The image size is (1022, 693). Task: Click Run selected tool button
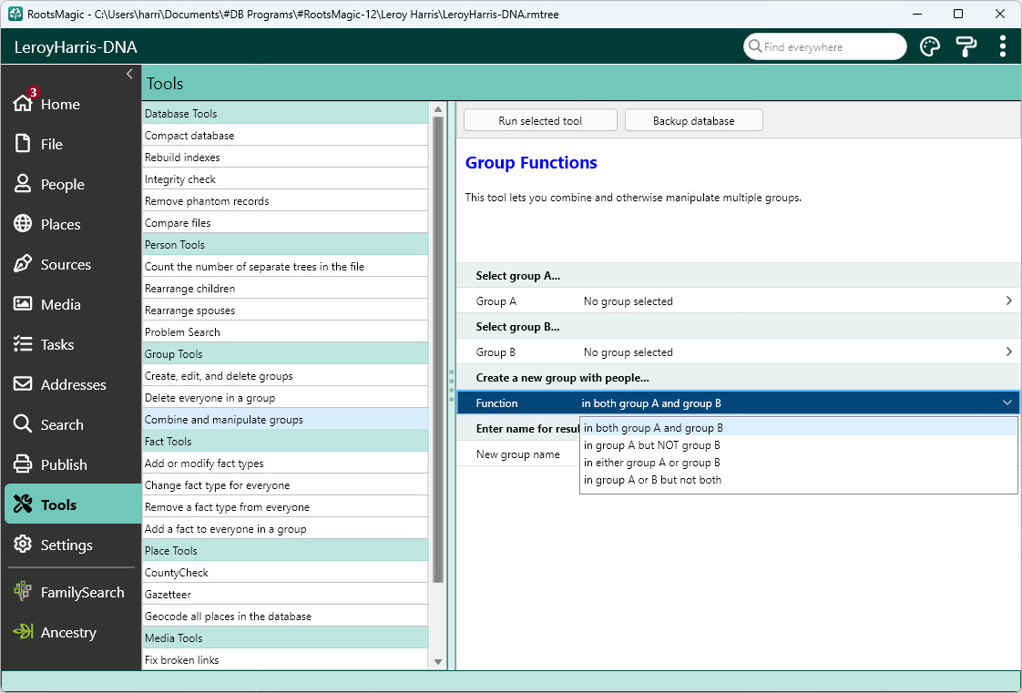pyautogui.click(x=540, y=120)
